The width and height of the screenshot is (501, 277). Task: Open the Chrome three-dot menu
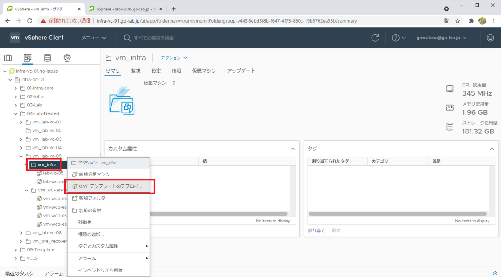tap(493, 20)
